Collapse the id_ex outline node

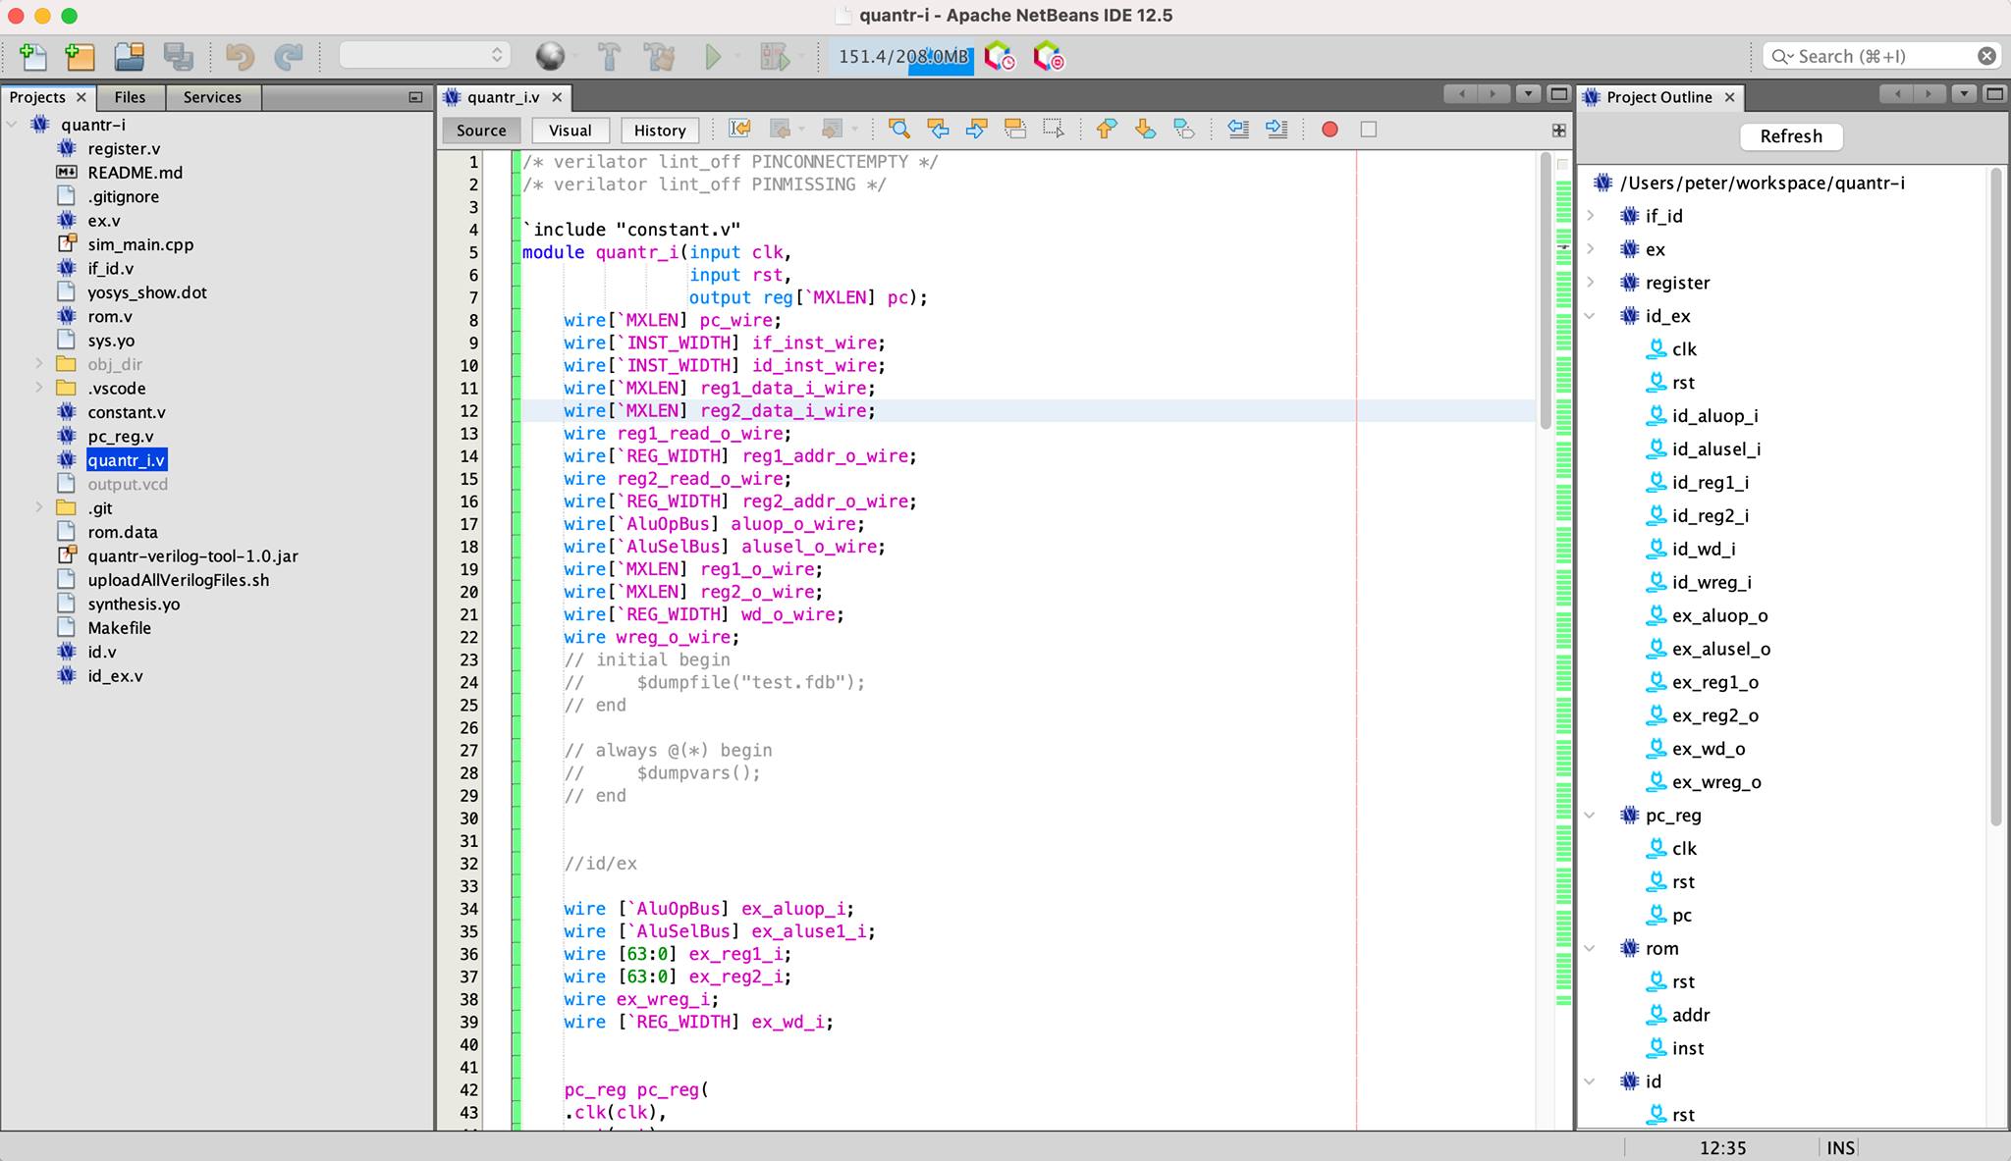1592,316
